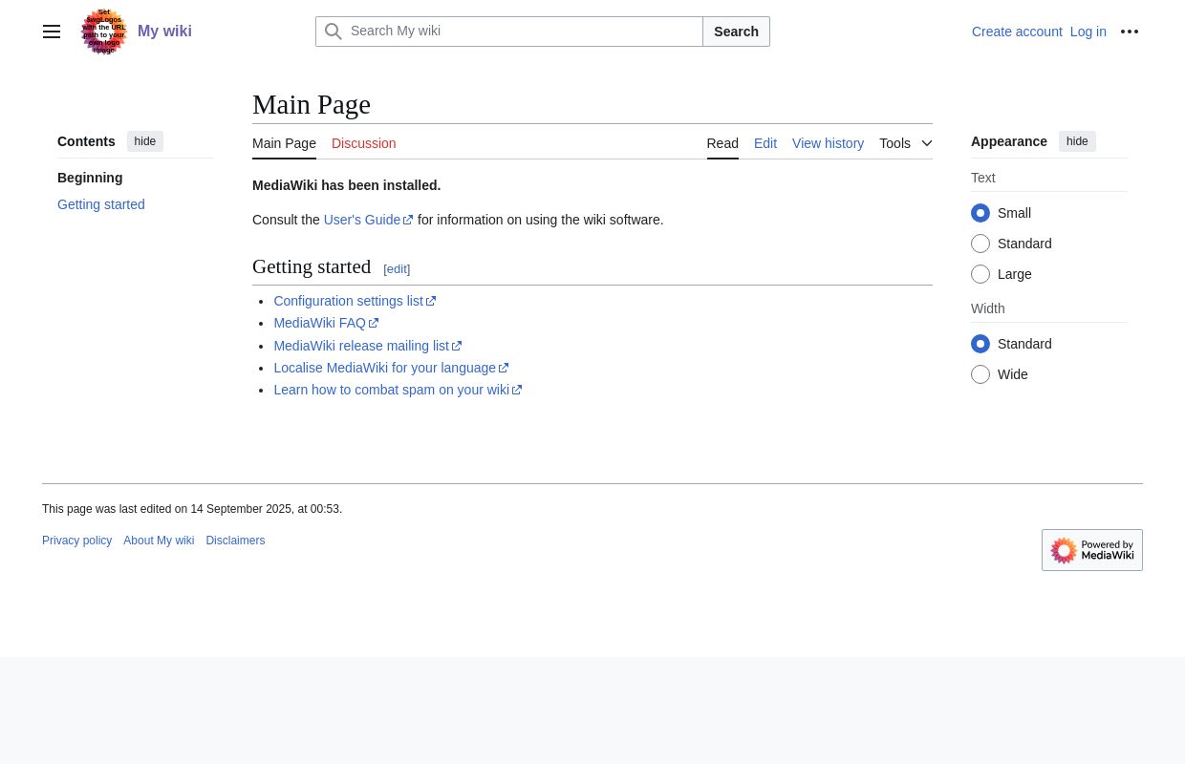Select Large text size
Viewport: 1185px width, 764px height.
click(x=980, y=274)
